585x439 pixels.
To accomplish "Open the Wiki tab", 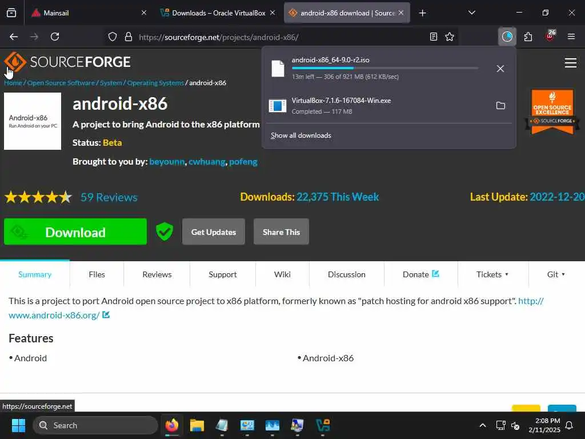I will point(282,274).
